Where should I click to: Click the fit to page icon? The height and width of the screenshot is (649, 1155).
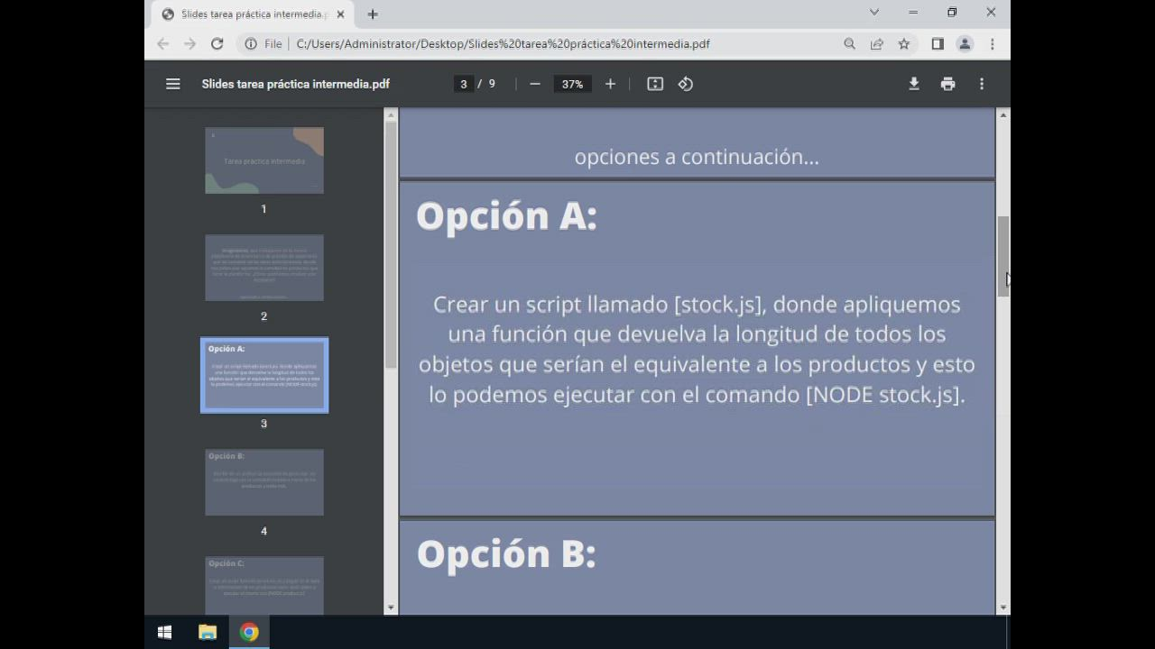coord(655,84)
